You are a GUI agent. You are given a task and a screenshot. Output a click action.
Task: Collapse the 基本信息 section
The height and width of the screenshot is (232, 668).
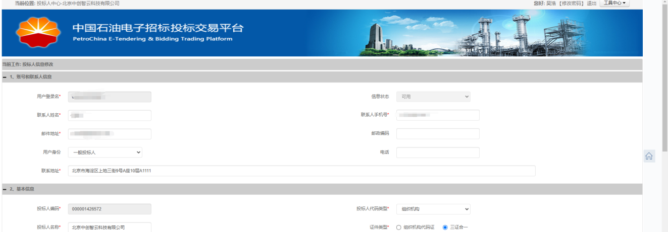5,189
